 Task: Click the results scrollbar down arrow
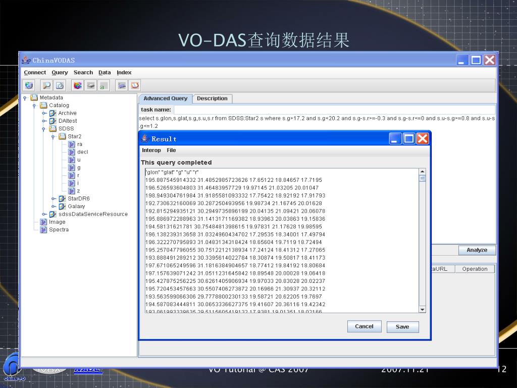point(422,310)
